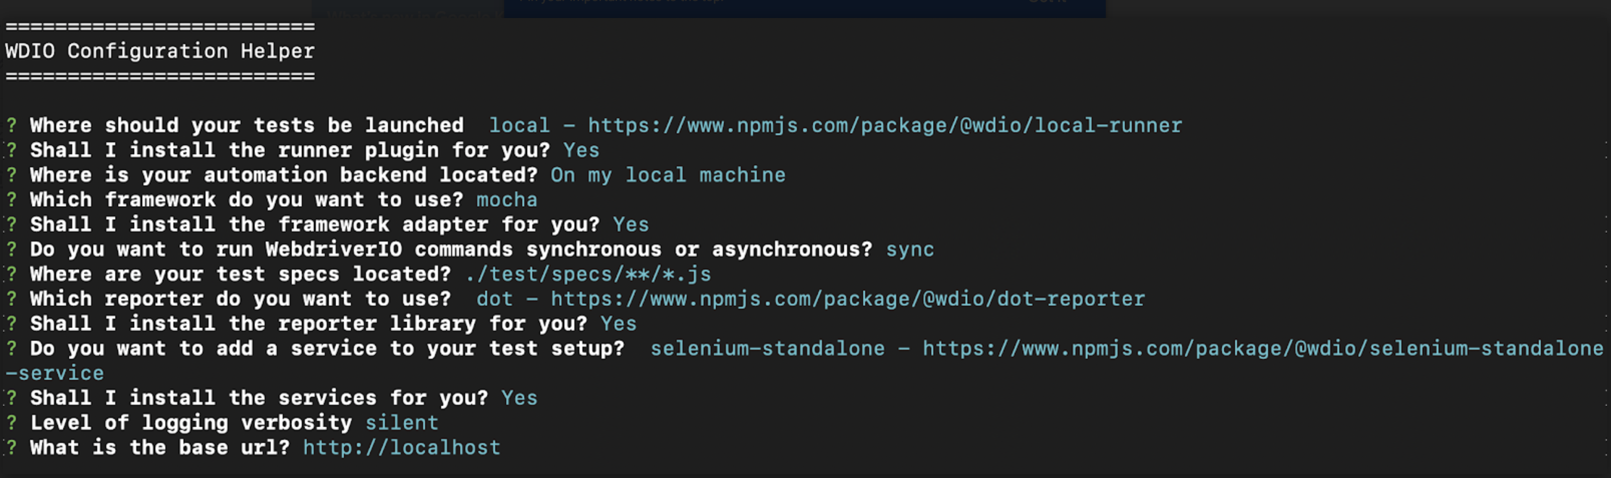This screenshot has width=1611, height=478.
Task: Open the @wdio/dot-reporter npmjs link
Action: point(848,299)
